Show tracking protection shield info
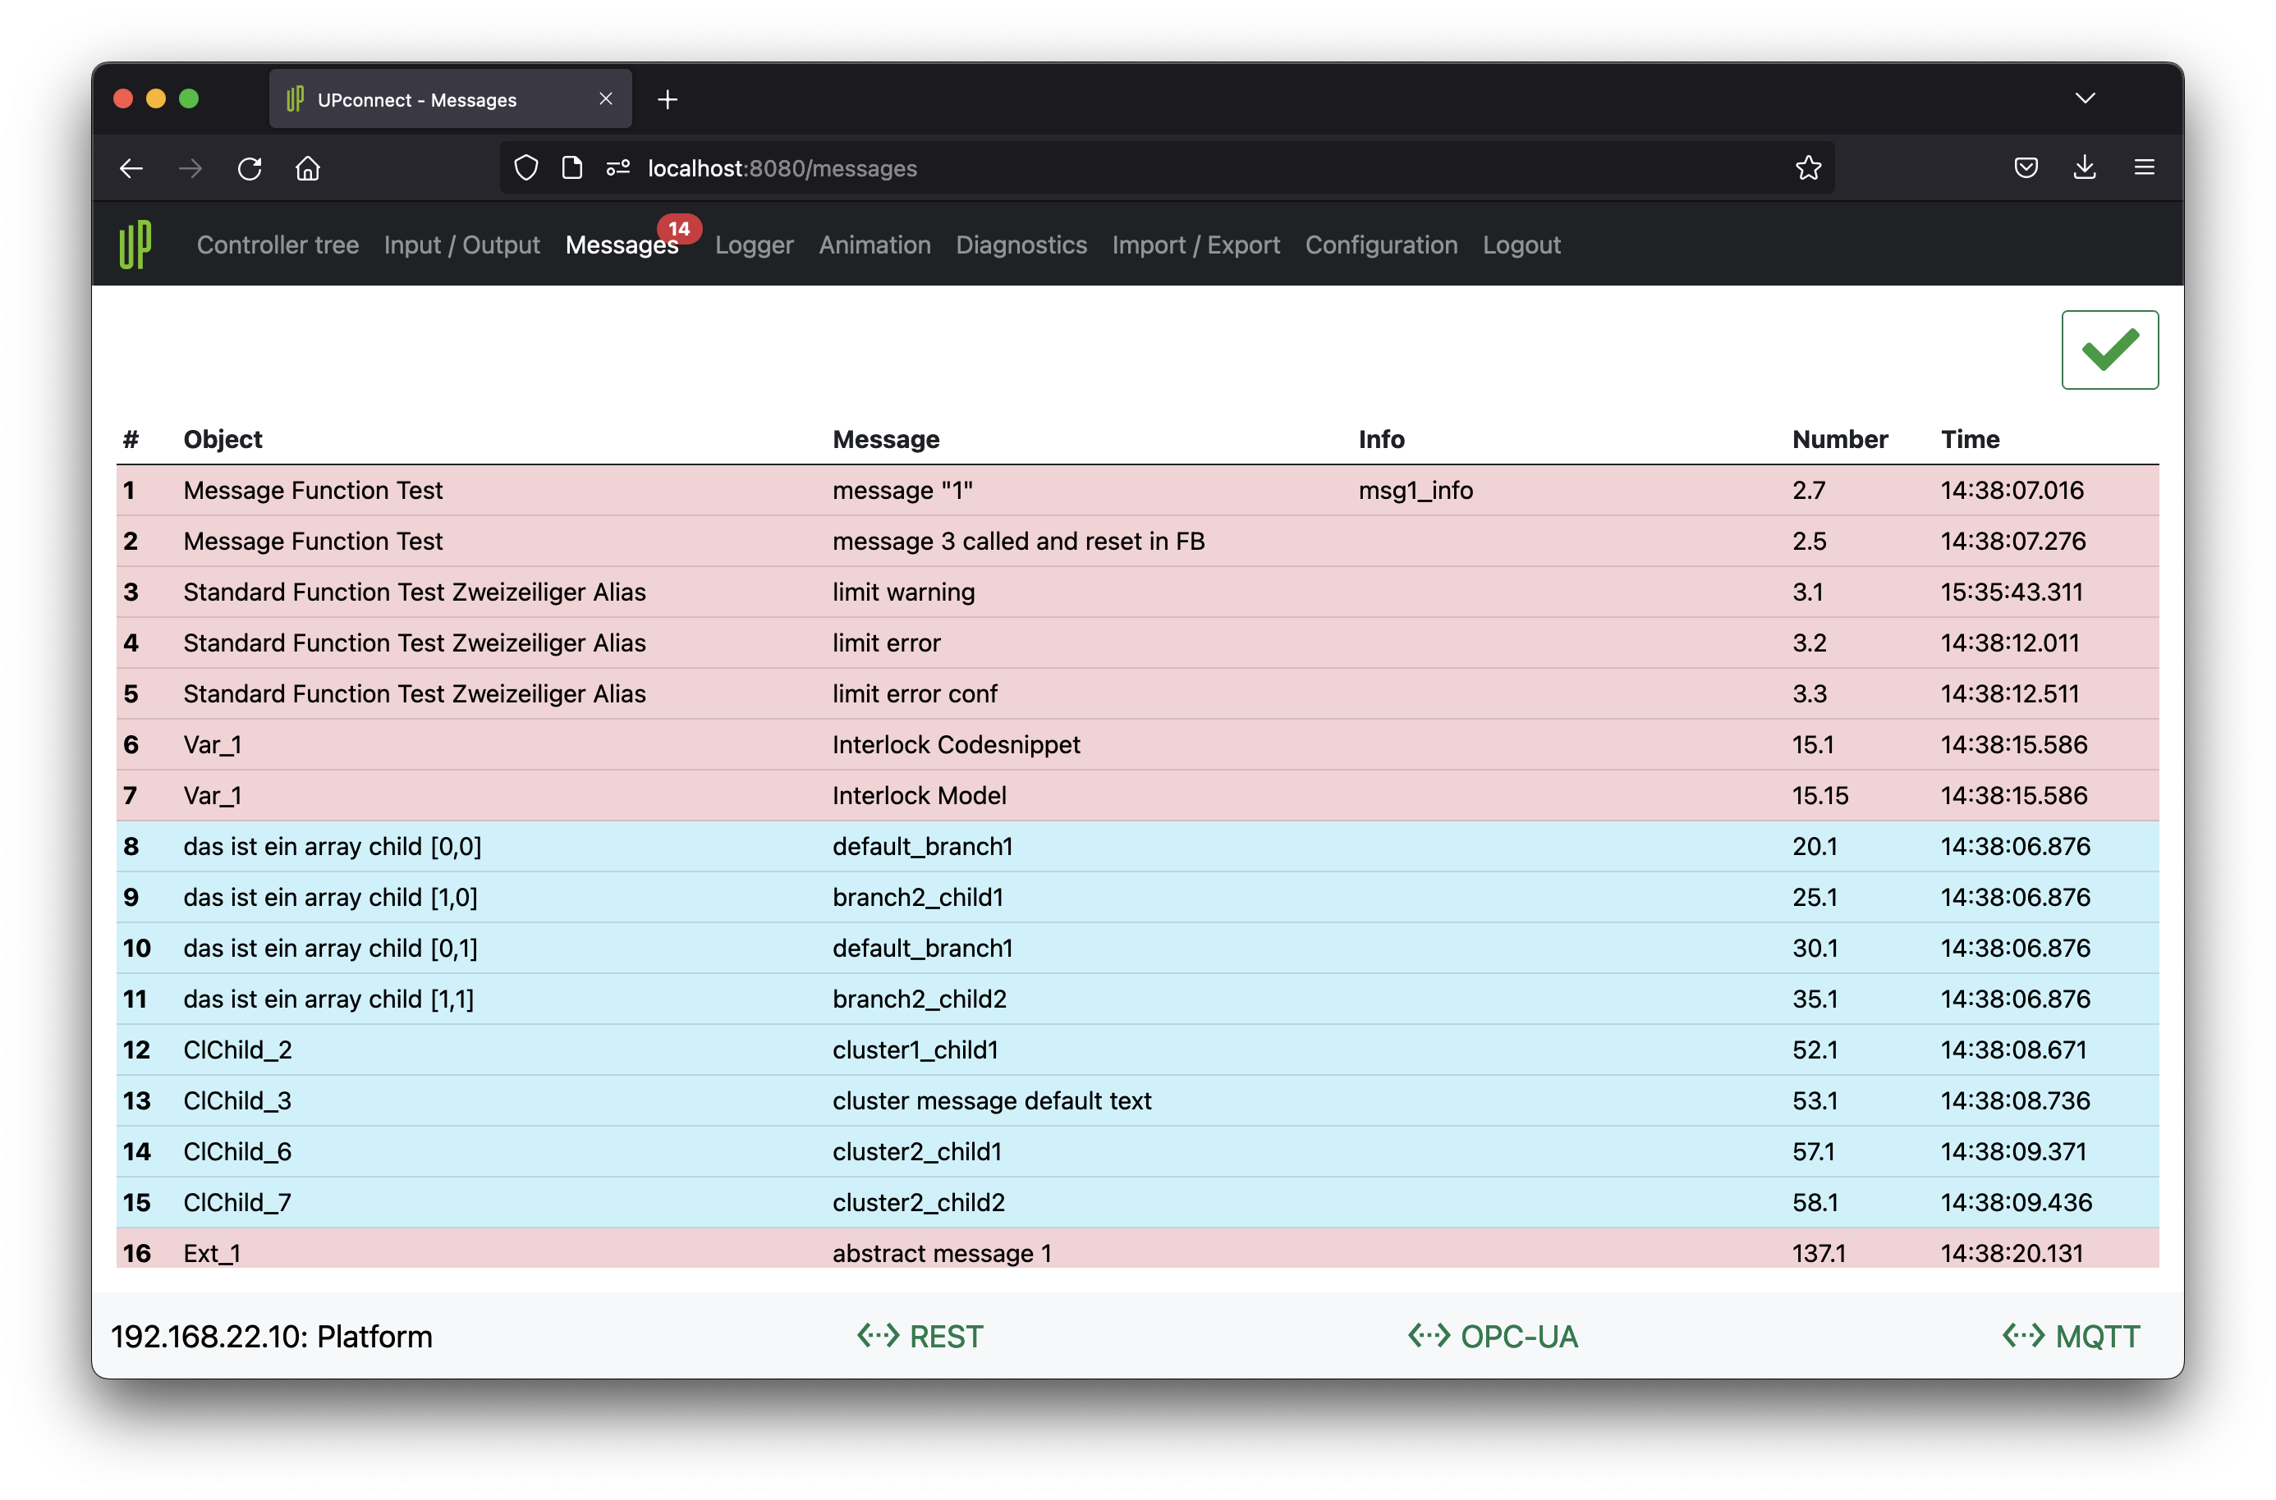 pyautogui.click(x=525, y=168)
